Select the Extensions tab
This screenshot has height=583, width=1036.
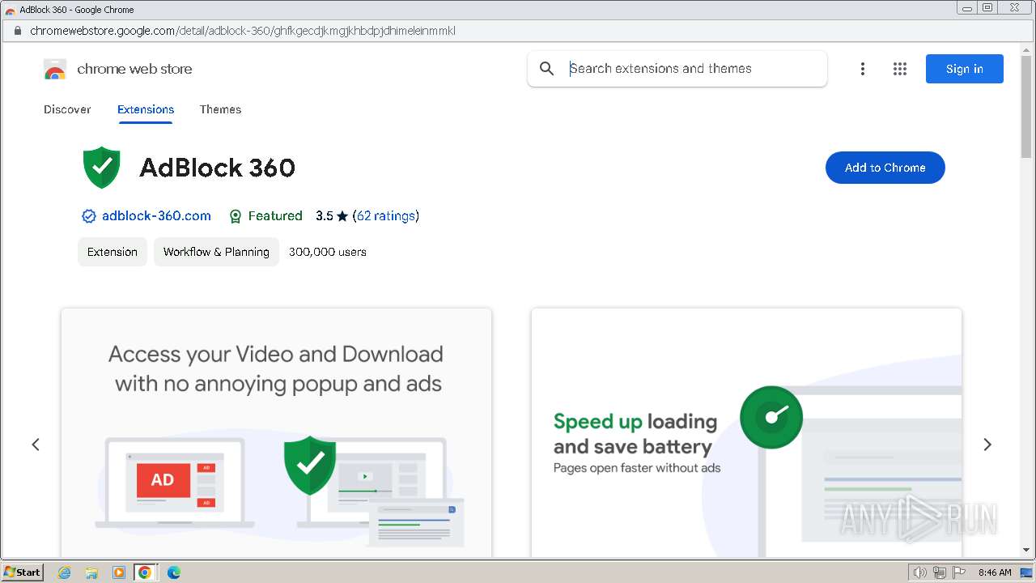point(146,109)
